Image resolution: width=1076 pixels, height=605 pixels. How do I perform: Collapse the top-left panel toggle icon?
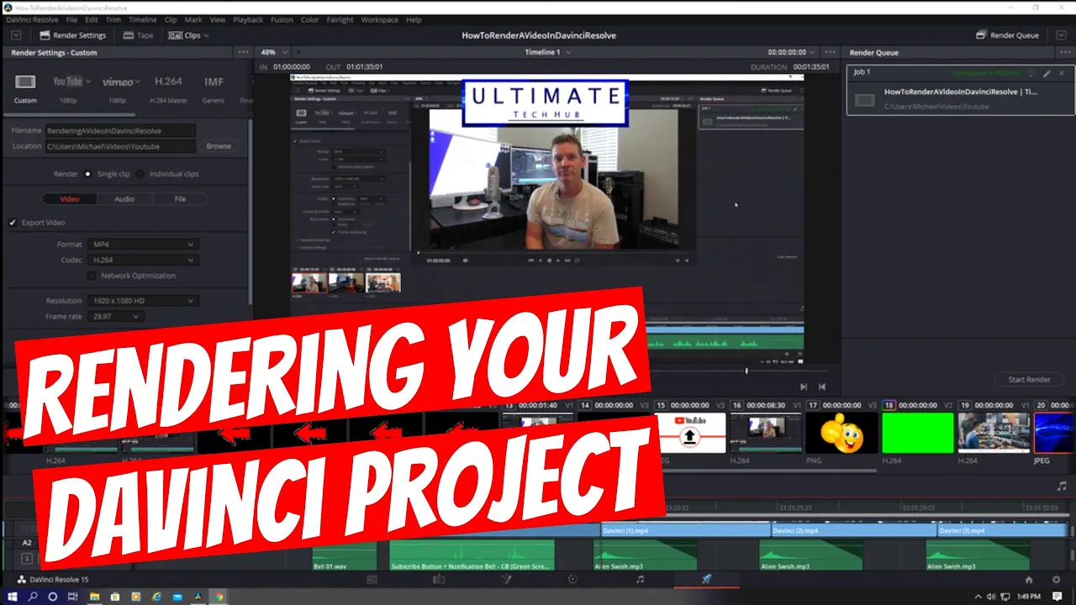[x=16, y=35]
